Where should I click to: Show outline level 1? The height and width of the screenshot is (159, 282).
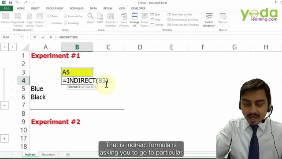pyautogui.click(x=4, y=47)
